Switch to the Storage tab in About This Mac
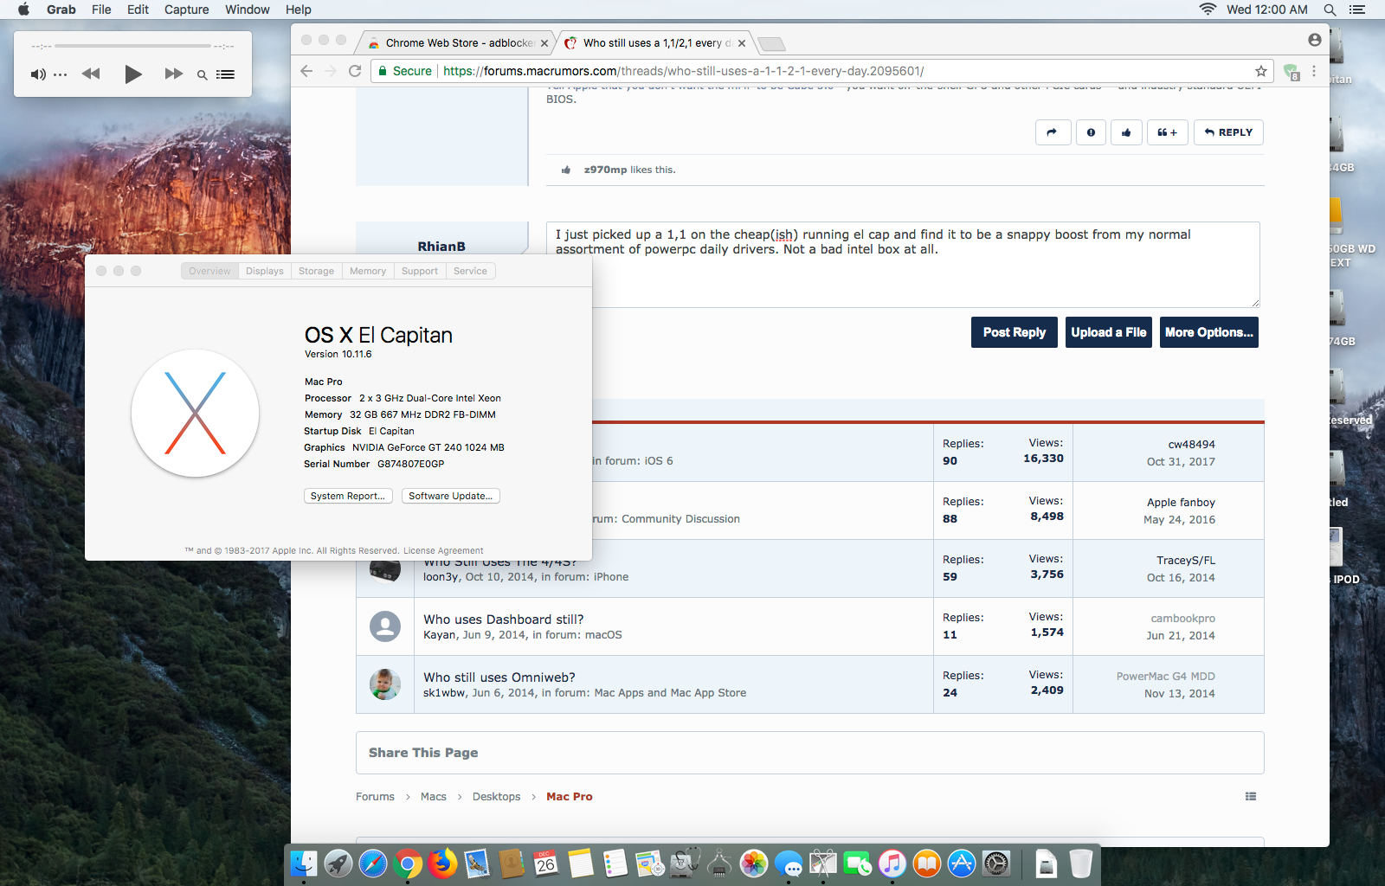The width and height of the screenshot is (1385, 886). pos(316,271)
